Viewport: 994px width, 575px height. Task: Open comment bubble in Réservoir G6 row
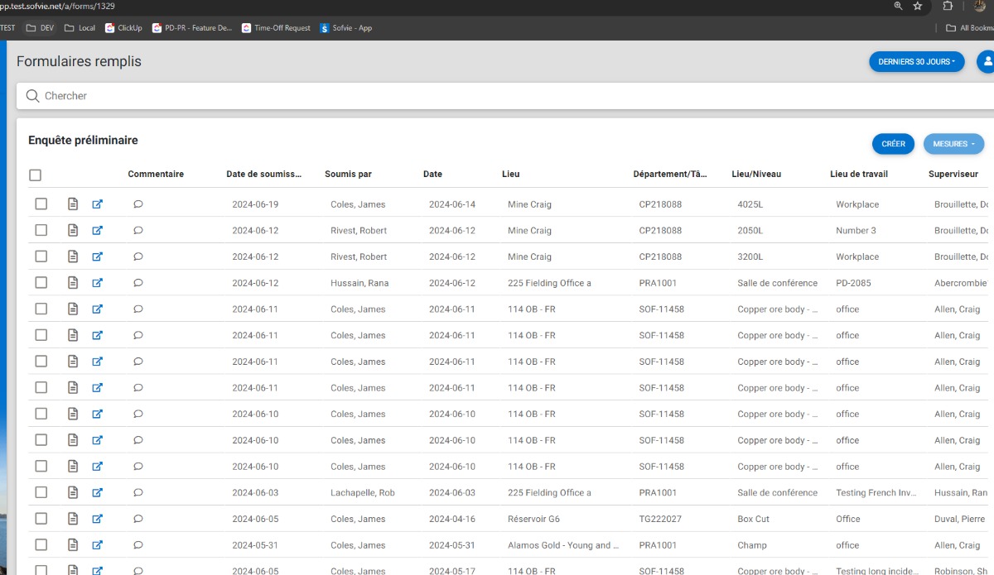[138, 519]
